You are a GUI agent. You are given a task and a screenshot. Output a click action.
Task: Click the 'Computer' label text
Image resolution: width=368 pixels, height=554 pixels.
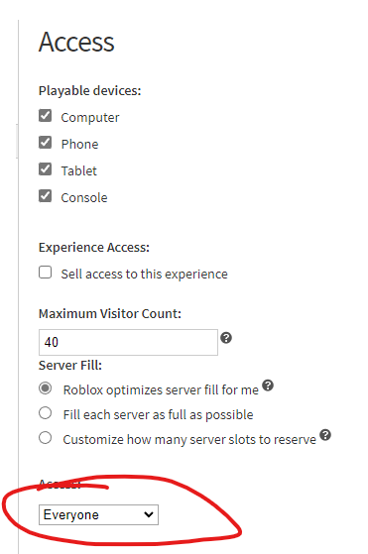(90, 118)
